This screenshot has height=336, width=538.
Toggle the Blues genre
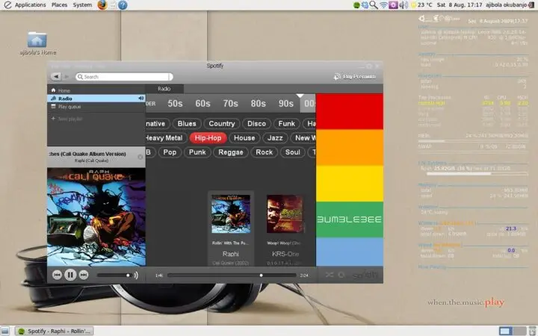187,123
